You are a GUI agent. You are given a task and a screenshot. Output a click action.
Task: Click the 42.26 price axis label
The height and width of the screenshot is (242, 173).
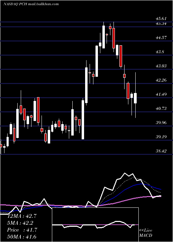click(x=161, y=80)
